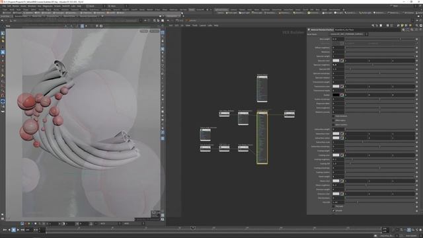Open the viewport View tool dropdown

(x=7, y=26)
